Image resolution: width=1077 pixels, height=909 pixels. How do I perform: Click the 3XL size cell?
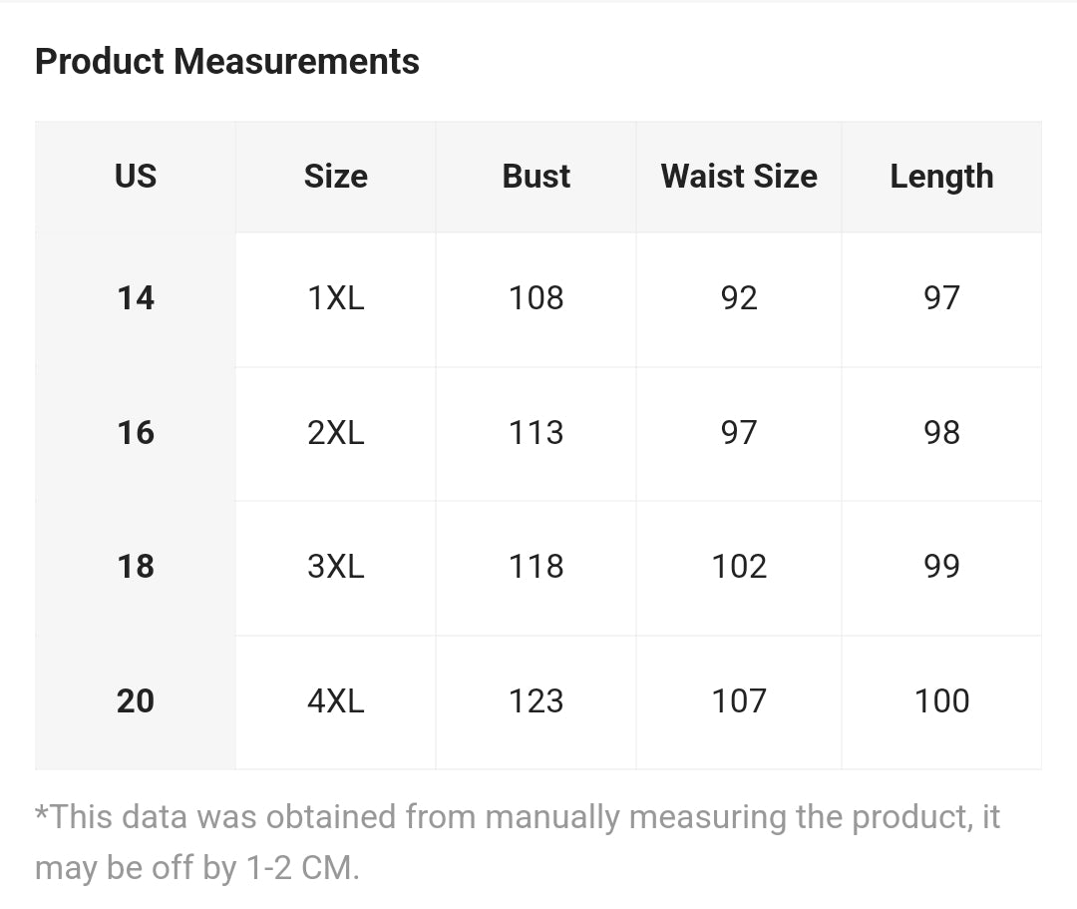click(x=336, y=567)
